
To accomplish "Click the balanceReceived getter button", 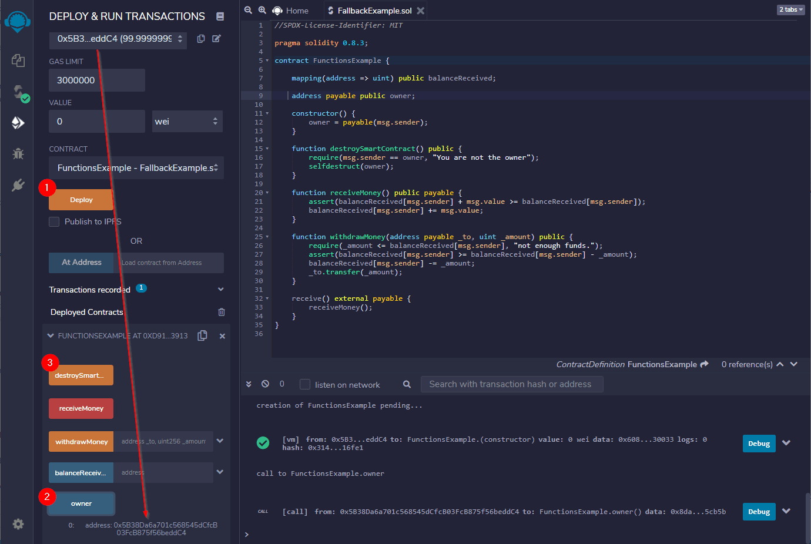I will pos(81,473).
